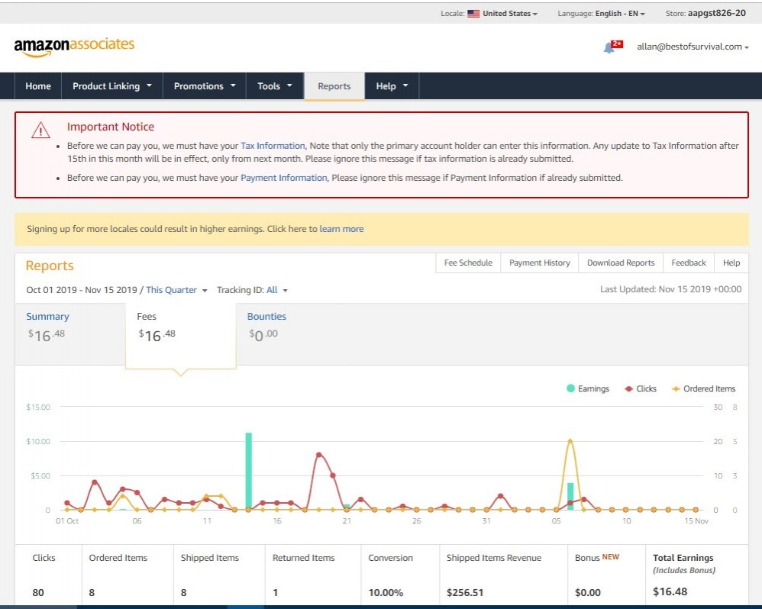Open the This Quarter date range dropdown

(176, 290)
